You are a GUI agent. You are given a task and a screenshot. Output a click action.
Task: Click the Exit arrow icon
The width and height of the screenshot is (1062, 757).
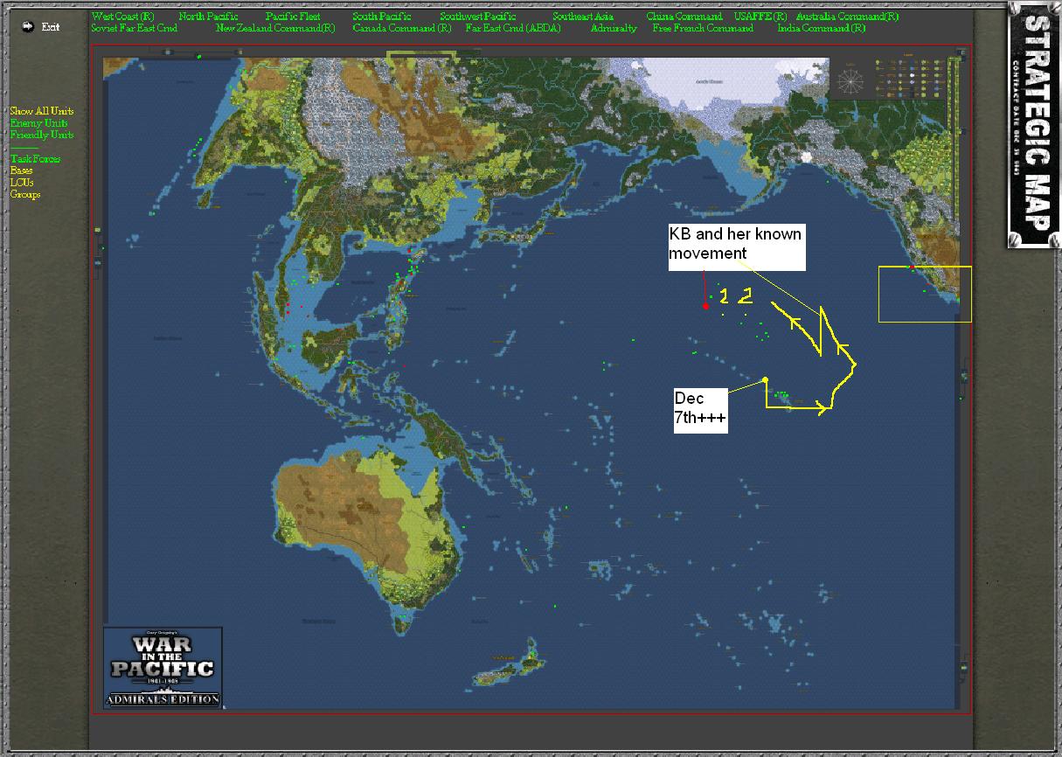tap(28, 26)
